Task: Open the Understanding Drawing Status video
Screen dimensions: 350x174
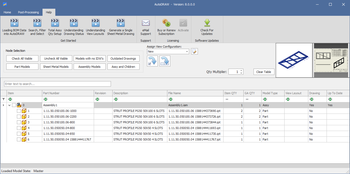Action: click(x=74, y=23)
